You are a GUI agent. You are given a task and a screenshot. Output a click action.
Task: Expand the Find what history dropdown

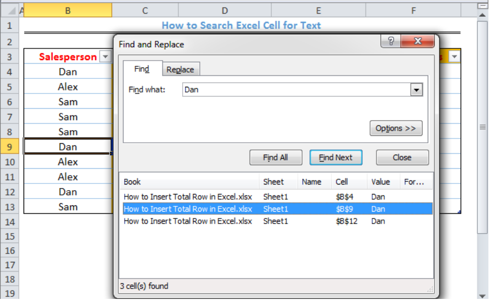pos(416,90)
